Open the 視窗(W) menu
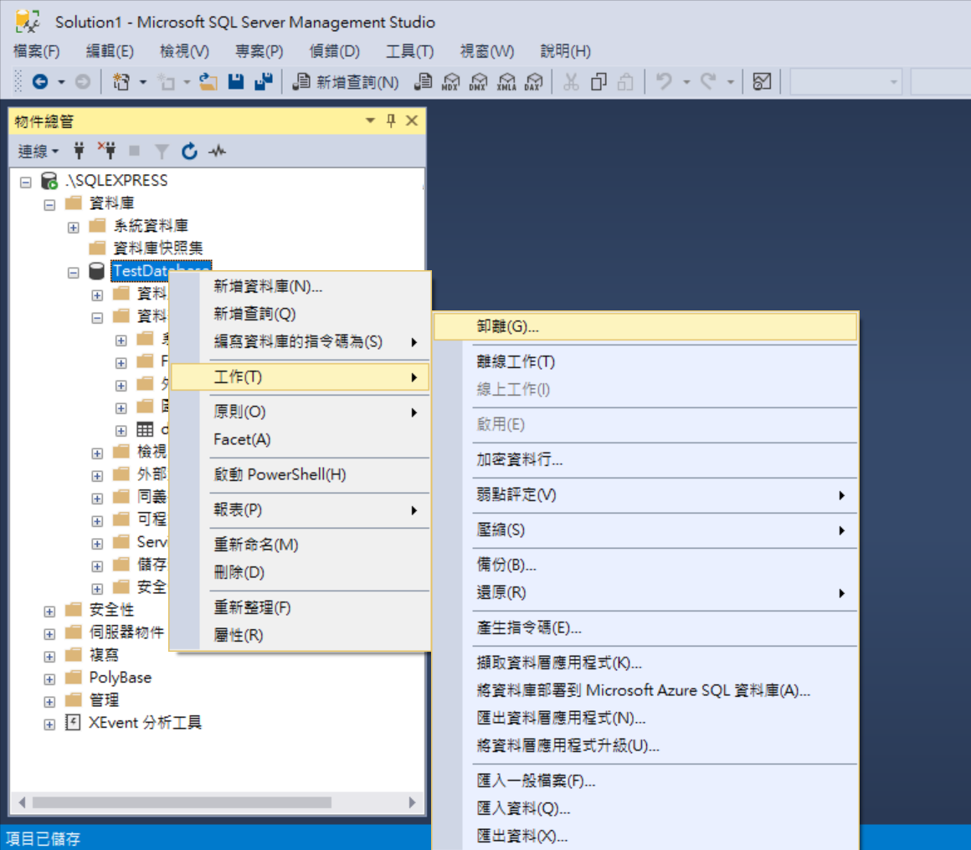Screen dimensions: 971x850 [x=486, y=51]
